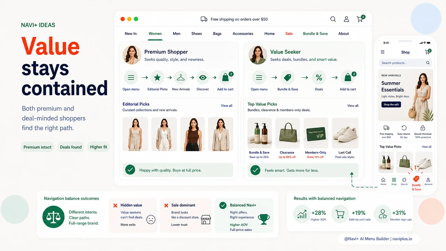Viewport: 446px width, 251px height.
Task: Click the search magnifier icon in header
Action: point(333,19)
